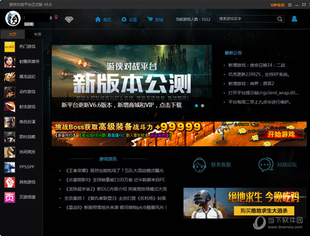Click the 当前游戏人数：3112 counter
Screen dimensions: 310x236
(x=193, y=19)
